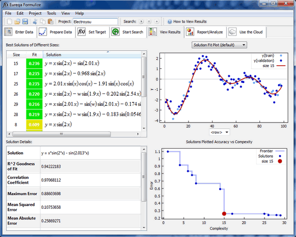Click the new project icon in toolbar

tap(9, 22)
